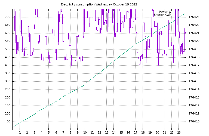Click right axis label 176413

(194, 97)
